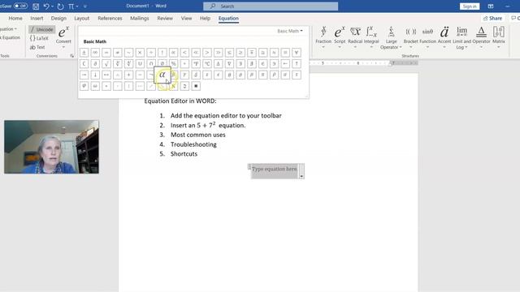
Task: Save the document from the title bar
Action: pyautogui.click(x=36, y=6)
